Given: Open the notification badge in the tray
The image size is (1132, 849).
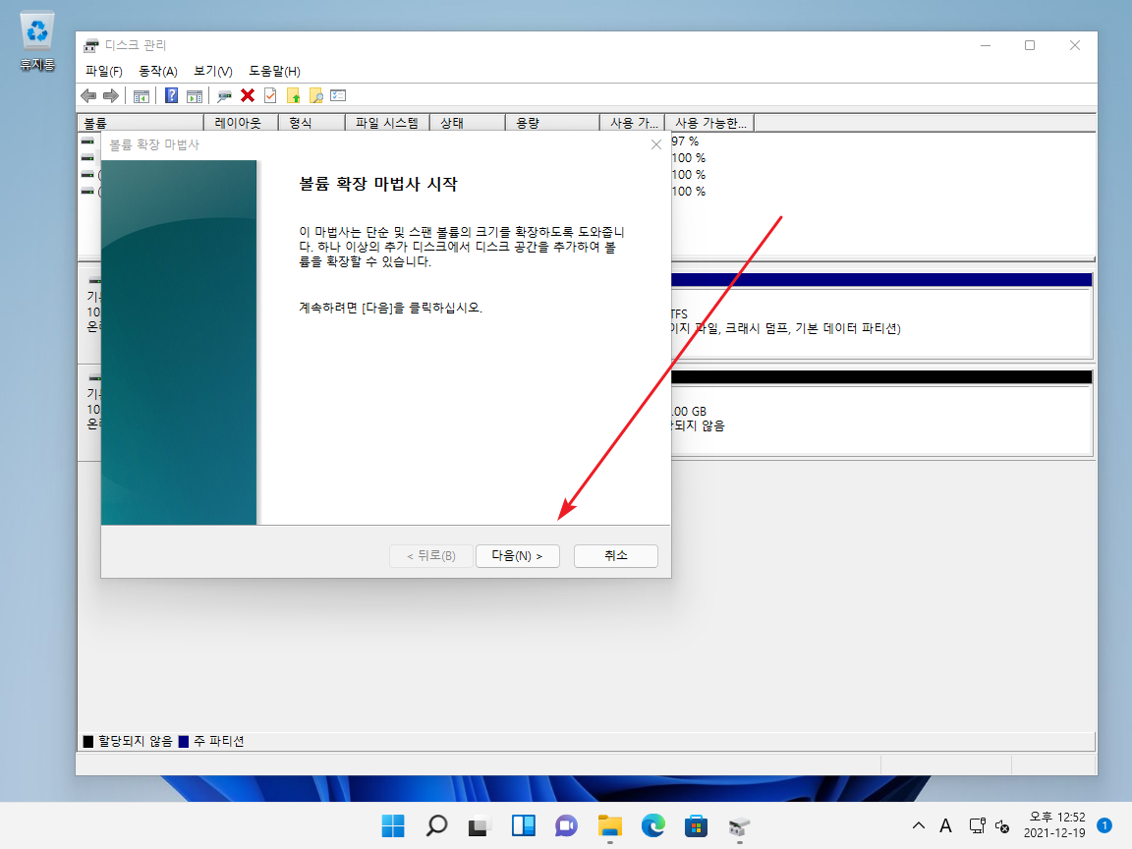Looking at the screenshot, I should [x=1104, y=825].
